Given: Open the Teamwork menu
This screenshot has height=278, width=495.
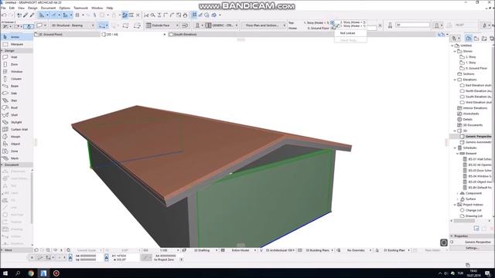Looking at the screenshot, I should [80, 8].
